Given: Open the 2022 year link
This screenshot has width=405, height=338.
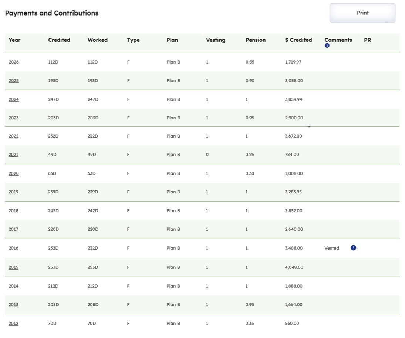Looking at the screenshot, I should click(14, 136).
